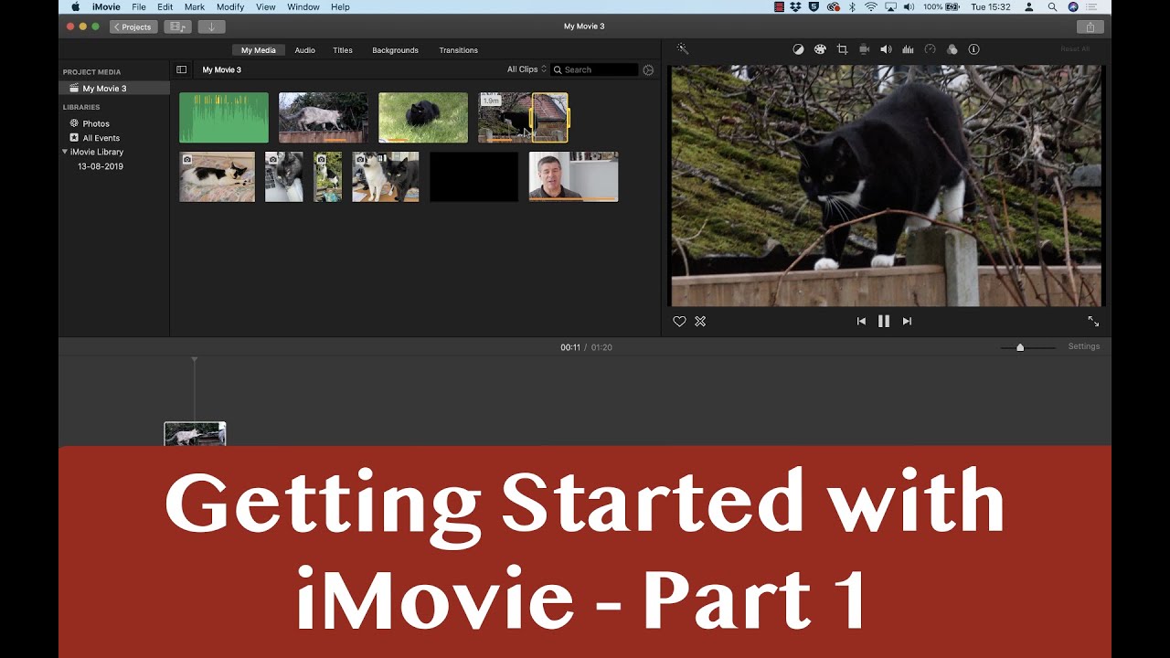Skip to previous clip
Screen dimensions: 1170x658
861,322
